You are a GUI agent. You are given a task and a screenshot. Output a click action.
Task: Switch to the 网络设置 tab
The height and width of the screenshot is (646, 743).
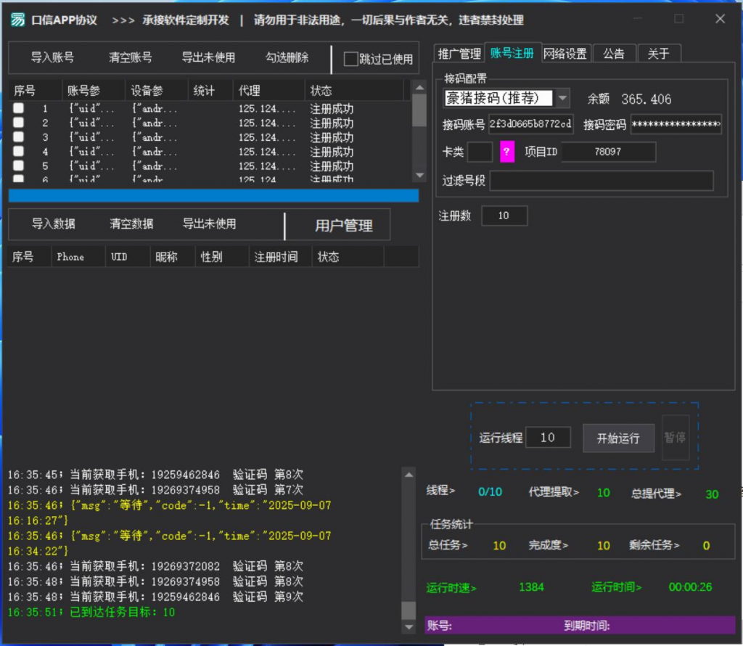[565, 53]
